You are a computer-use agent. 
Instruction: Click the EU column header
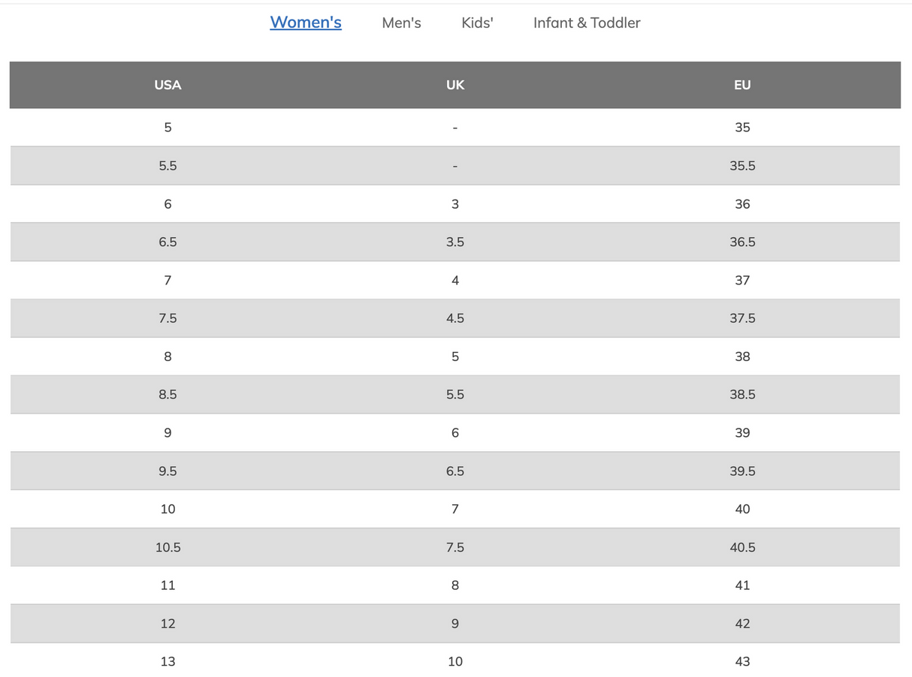coord(742,85)
